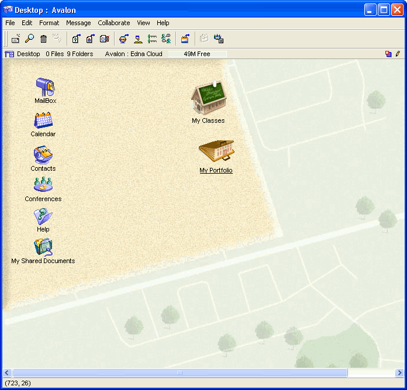The width and height of the screenshot is (407, 390).
Task: Click the horizontal scrollbar left arrow
Action: (7, 372)
